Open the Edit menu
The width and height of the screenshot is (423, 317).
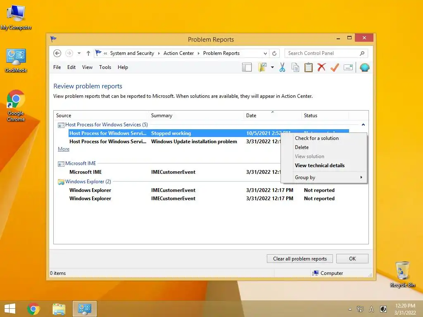71,67
